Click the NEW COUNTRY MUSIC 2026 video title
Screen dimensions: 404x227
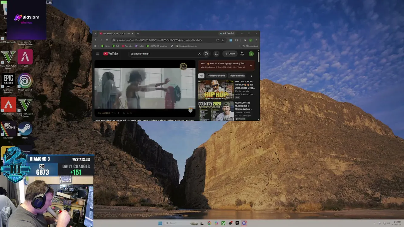[243, 106]
